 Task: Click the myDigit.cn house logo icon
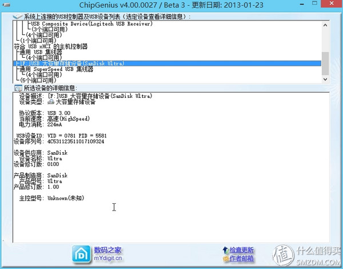[x=81, y=254]
